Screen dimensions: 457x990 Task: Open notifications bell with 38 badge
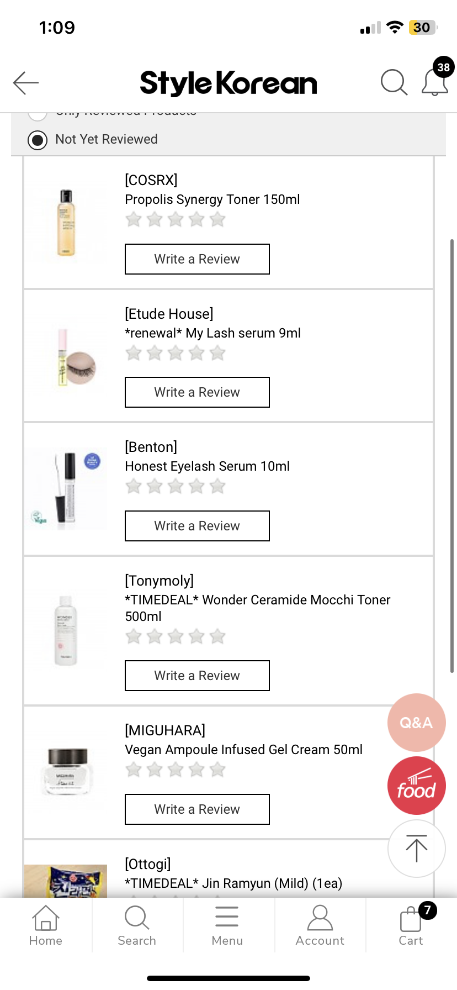point(435,82)
